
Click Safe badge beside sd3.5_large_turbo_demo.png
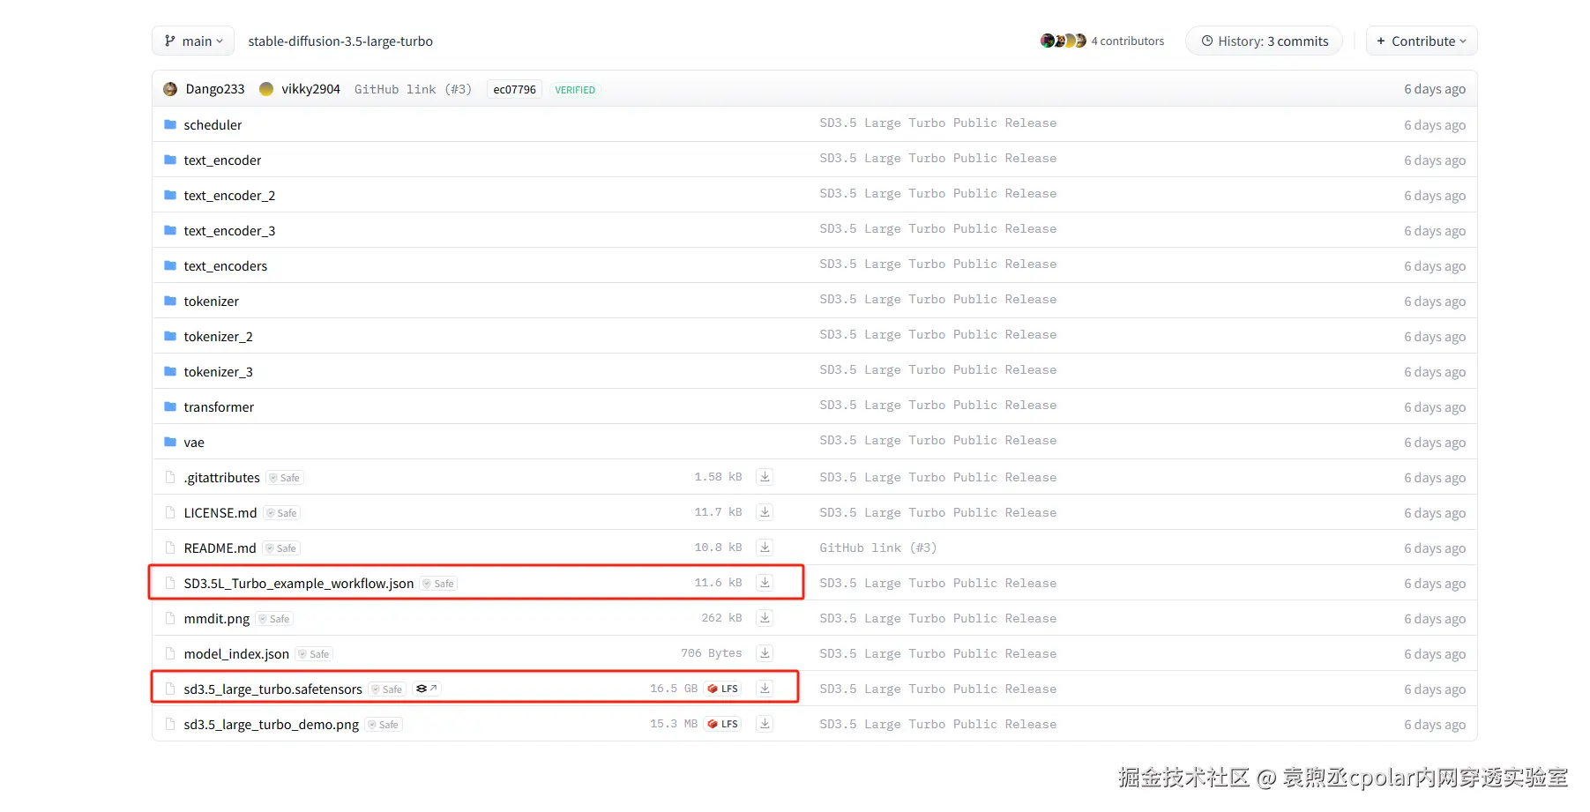(x=384, y=725)
